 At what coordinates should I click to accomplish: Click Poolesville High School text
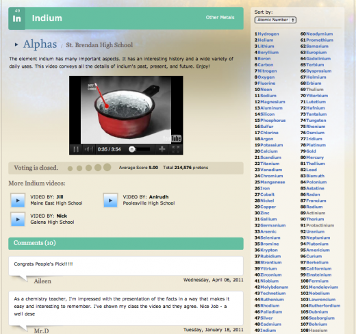coord(149,203)
